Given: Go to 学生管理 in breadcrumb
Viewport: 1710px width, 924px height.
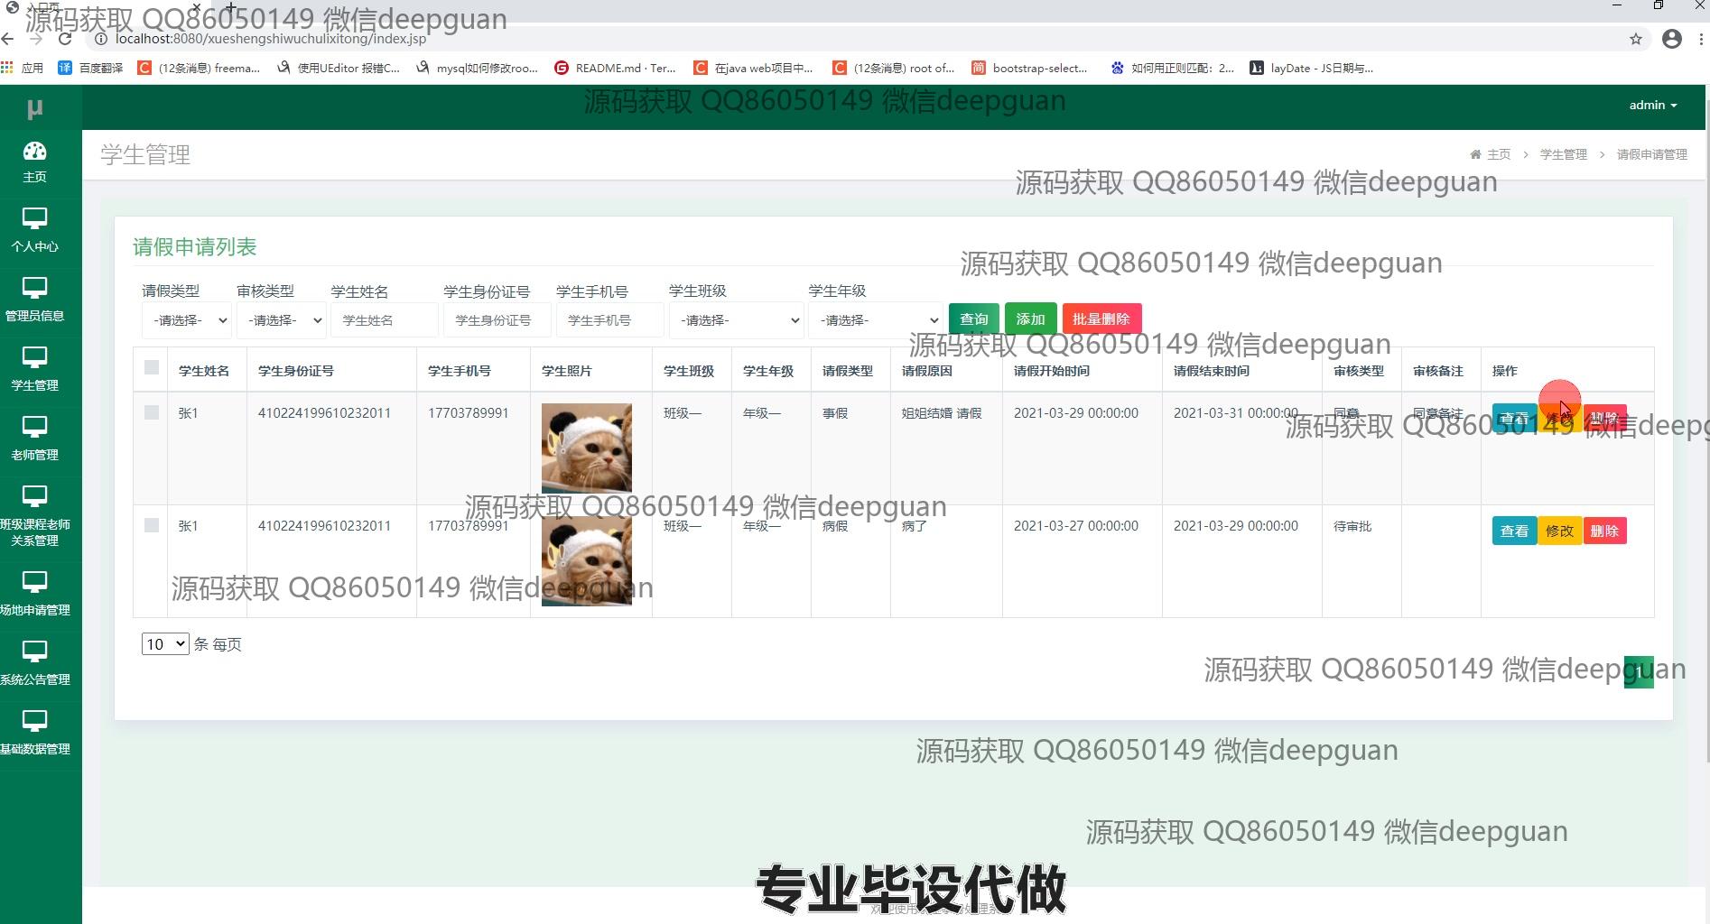Looking at the screenshot, I should tap(1563, 154).
